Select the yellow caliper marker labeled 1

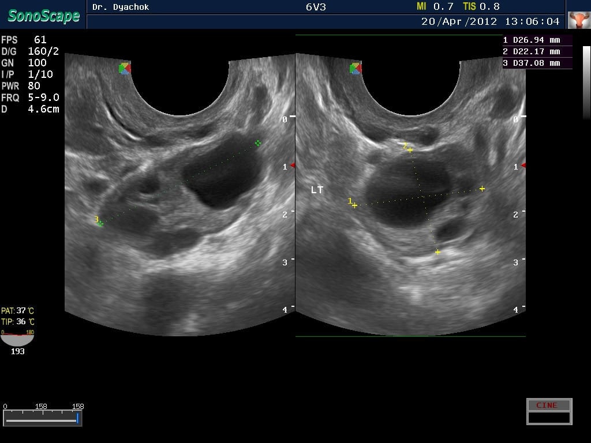point(354,205)
